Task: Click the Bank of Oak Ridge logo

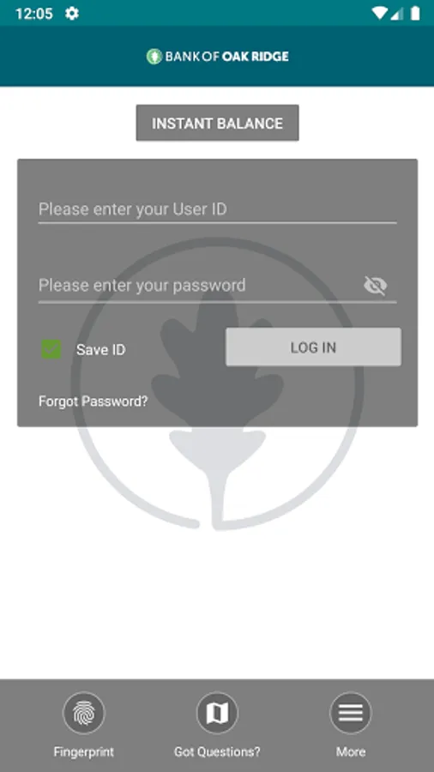Action: (217, 57)
